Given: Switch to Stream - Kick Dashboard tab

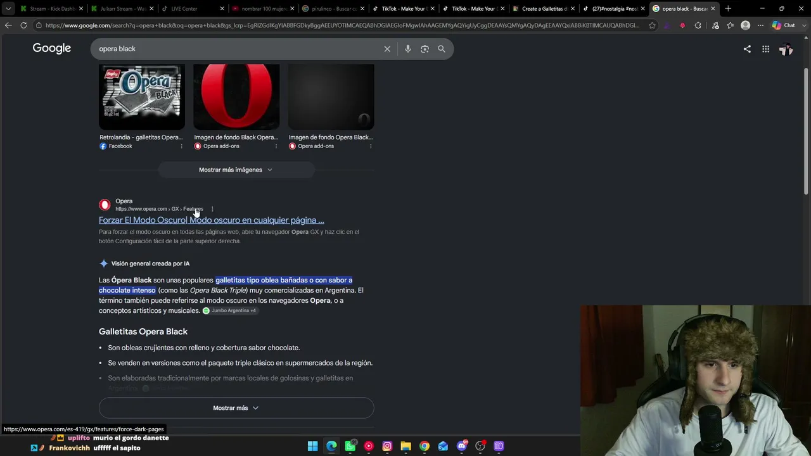Looking at the screenshot, I should pos(51,9).
